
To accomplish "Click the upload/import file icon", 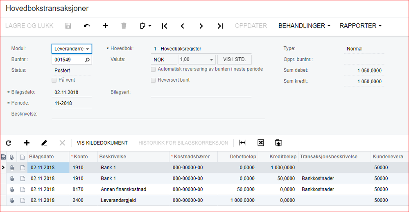I will tap(278, 142).
